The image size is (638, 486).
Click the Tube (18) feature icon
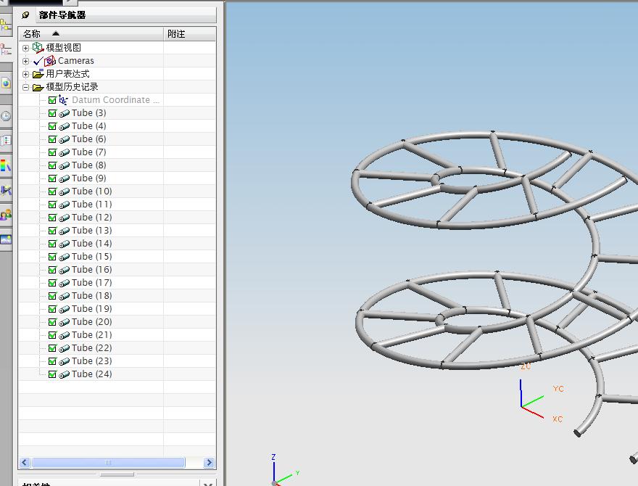pos(64,297)
